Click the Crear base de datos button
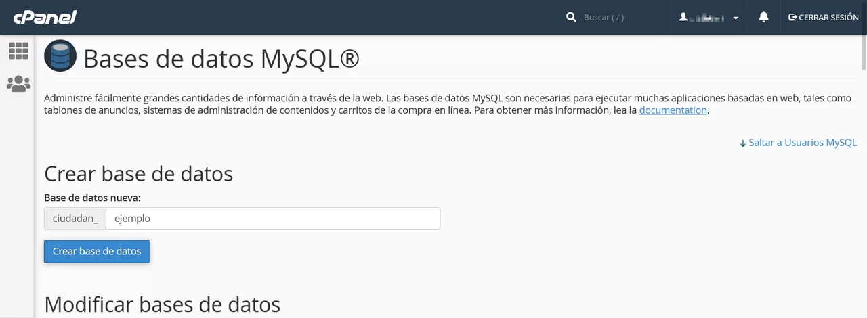The height and width of the screenshot is (318, 867). coord(97,251)
